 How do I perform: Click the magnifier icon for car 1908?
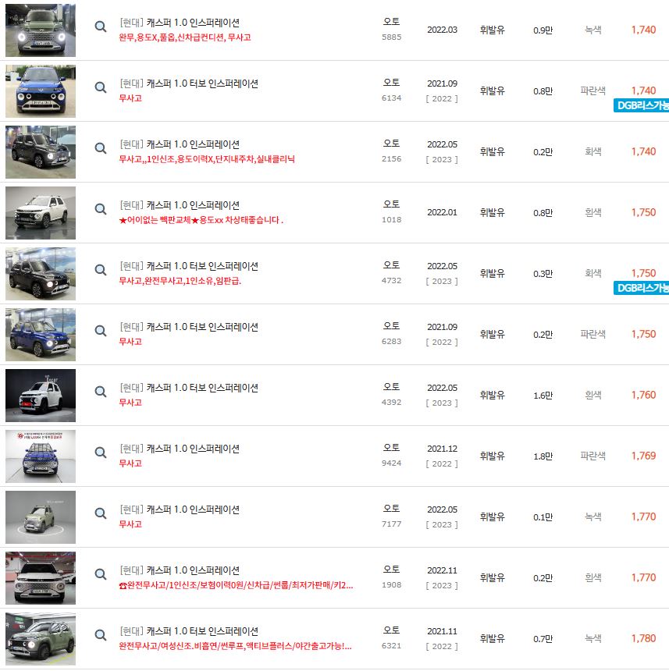(101, 573)
